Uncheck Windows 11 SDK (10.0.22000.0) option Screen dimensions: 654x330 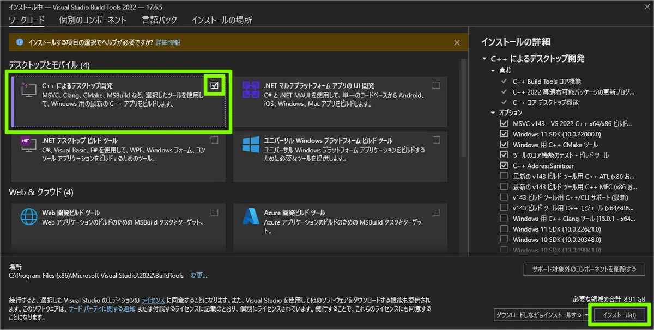[x=504, y=134]
